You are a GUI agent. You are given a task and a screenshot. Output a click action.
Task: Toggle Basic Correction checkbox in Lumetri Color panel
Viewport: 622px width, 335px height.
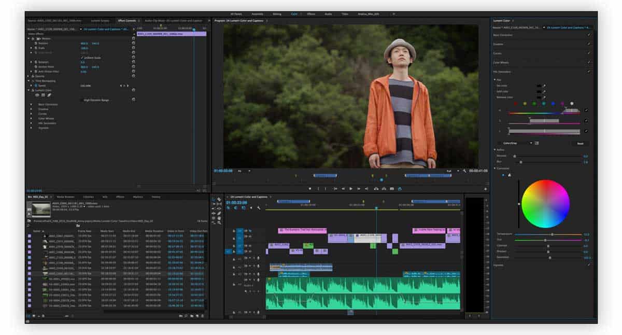click(589, 35)
